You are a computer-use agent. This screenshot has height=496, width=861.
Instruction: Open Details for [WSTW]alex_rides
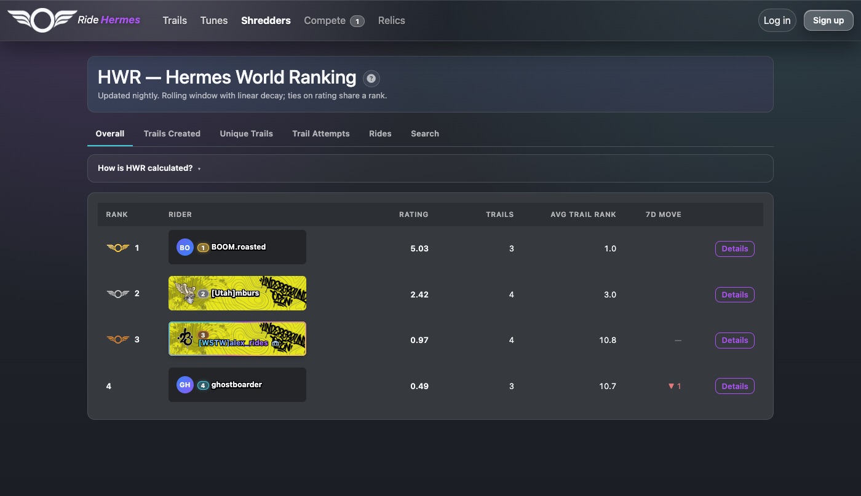click(x=735, y=341)
